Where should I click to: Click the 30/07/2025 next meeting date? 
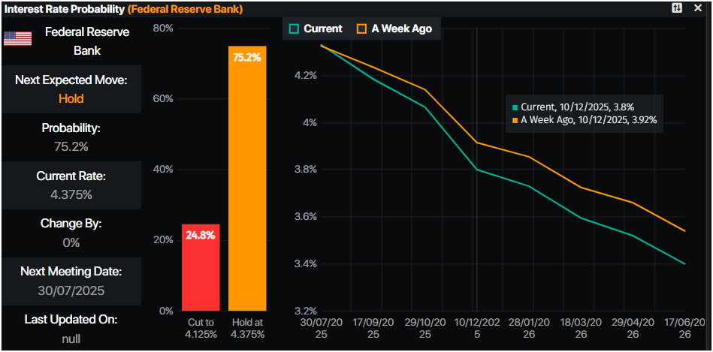[71, 290]
